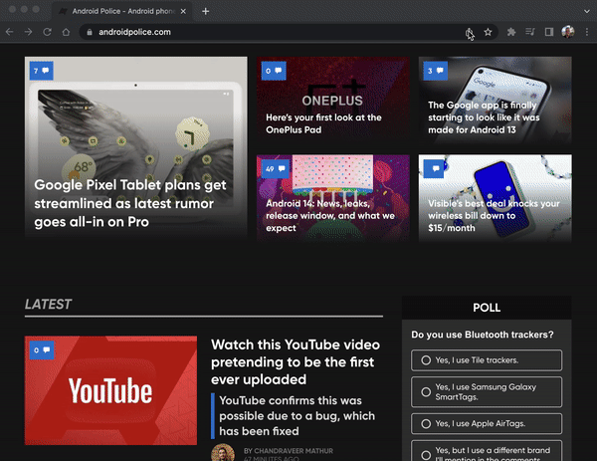The height and width of the screenshot is (461, 597).
Task: Expand tab search chevron
Action: coord(587,11)
